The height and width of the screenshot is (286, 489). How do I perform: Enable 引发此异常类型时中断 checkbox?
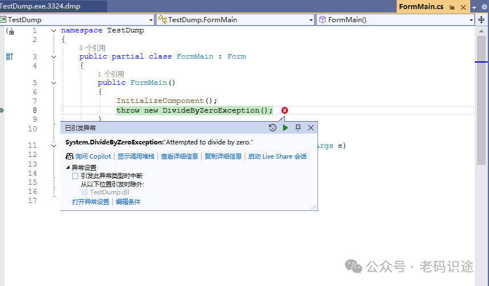[x=75, y=176]
